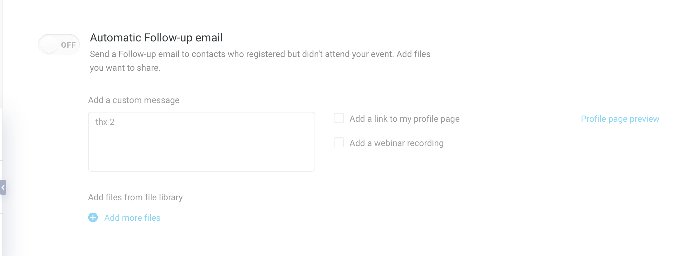Image resolution: width=694 pixels, height=256 pixels.
Task: Check Add a link to my profile page
Action: tap(338, 118)
